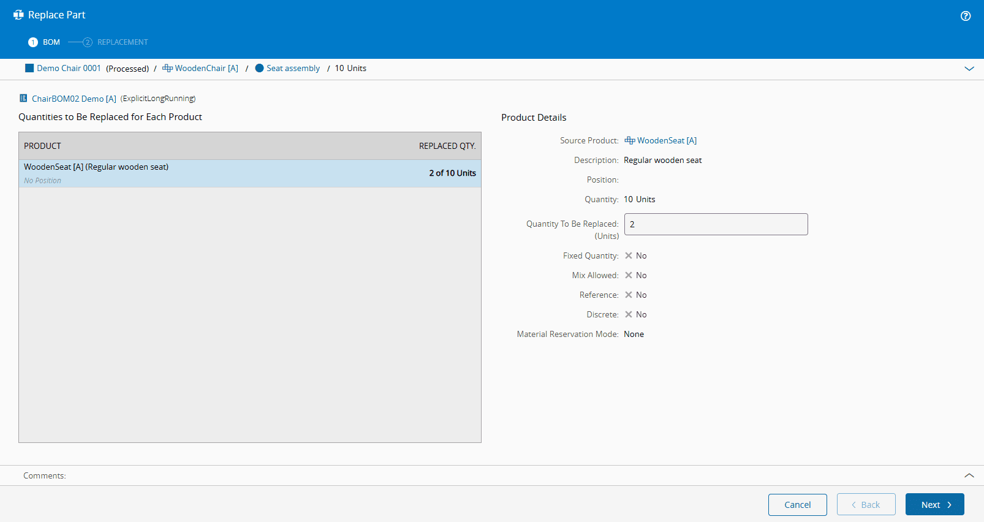Collapse the Comments section chevron
The image size is (984, 522).
point(969,475)
